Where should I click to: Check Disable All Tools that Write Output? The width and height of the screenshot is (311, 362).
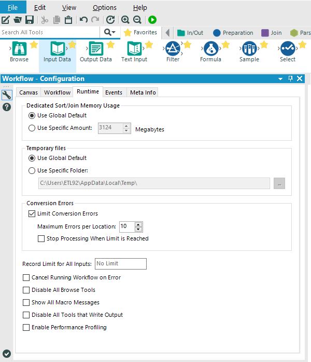tap(26, 315)
